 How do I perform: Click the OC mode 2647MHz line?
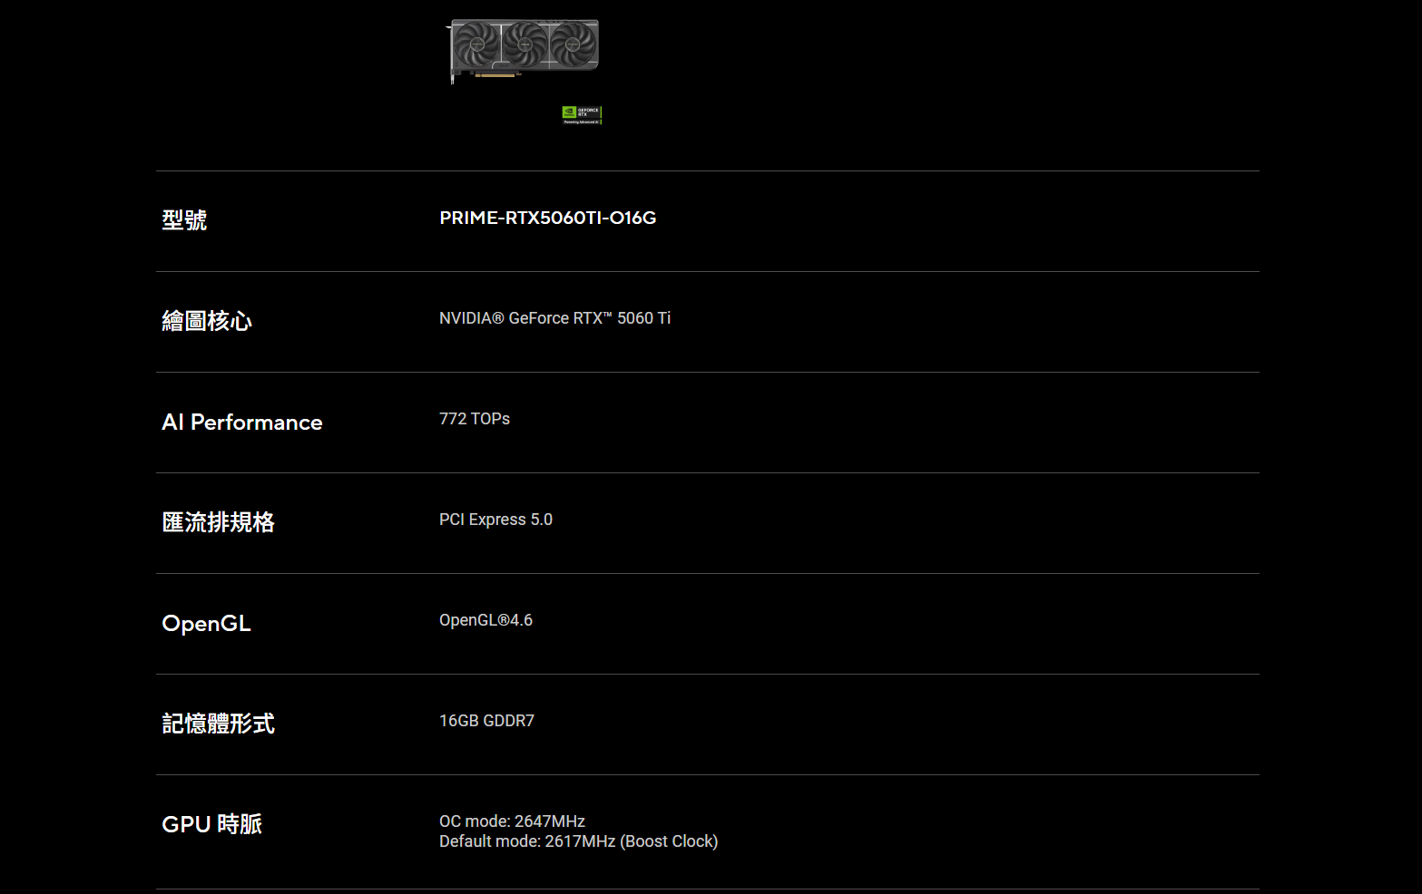click(512, 821)
